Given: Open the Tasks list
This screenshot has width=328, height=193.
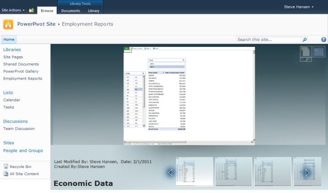Looking at the screenshot, I should 8,107.
